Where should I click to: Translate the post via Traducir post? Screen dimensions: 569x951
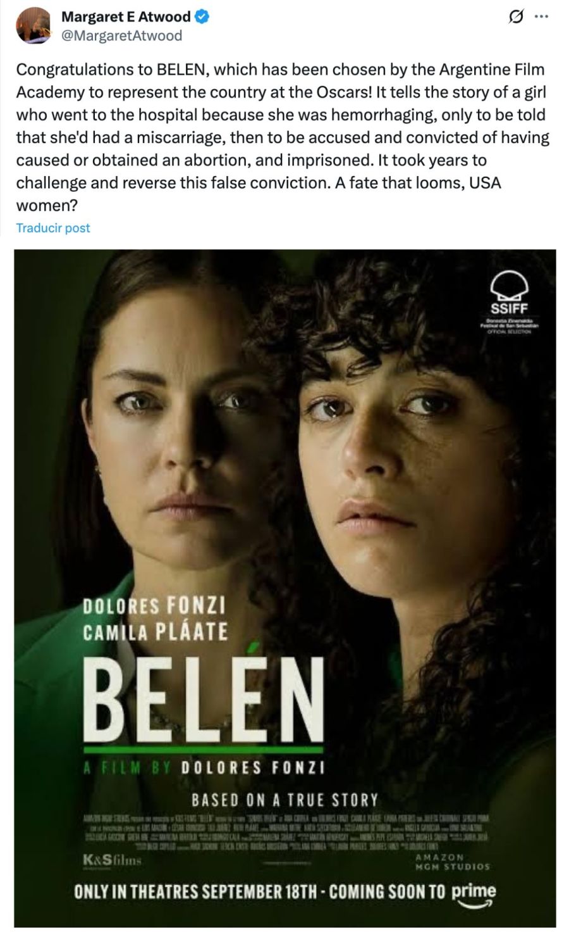(53, 228)
